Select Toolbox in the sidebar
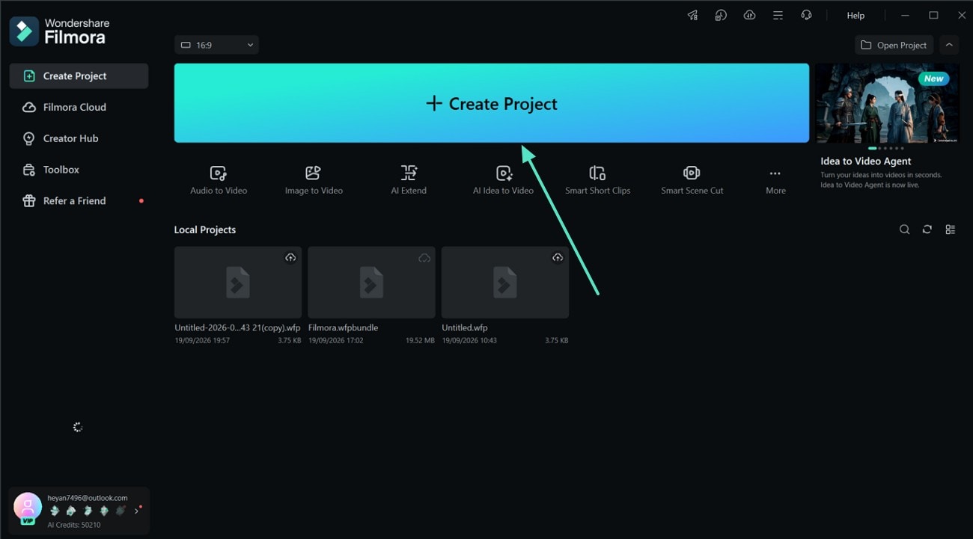 click(x=79, y=170)
